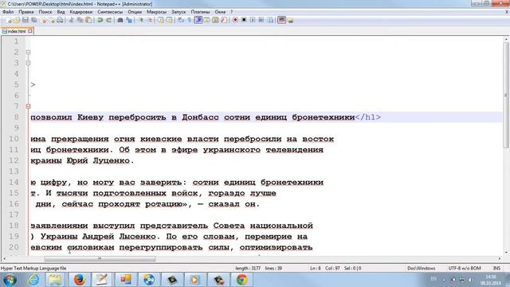This screenshot has height=287, width=510.
Task: Toggle Show All Characters icon
Action: [x=189, y=20]
